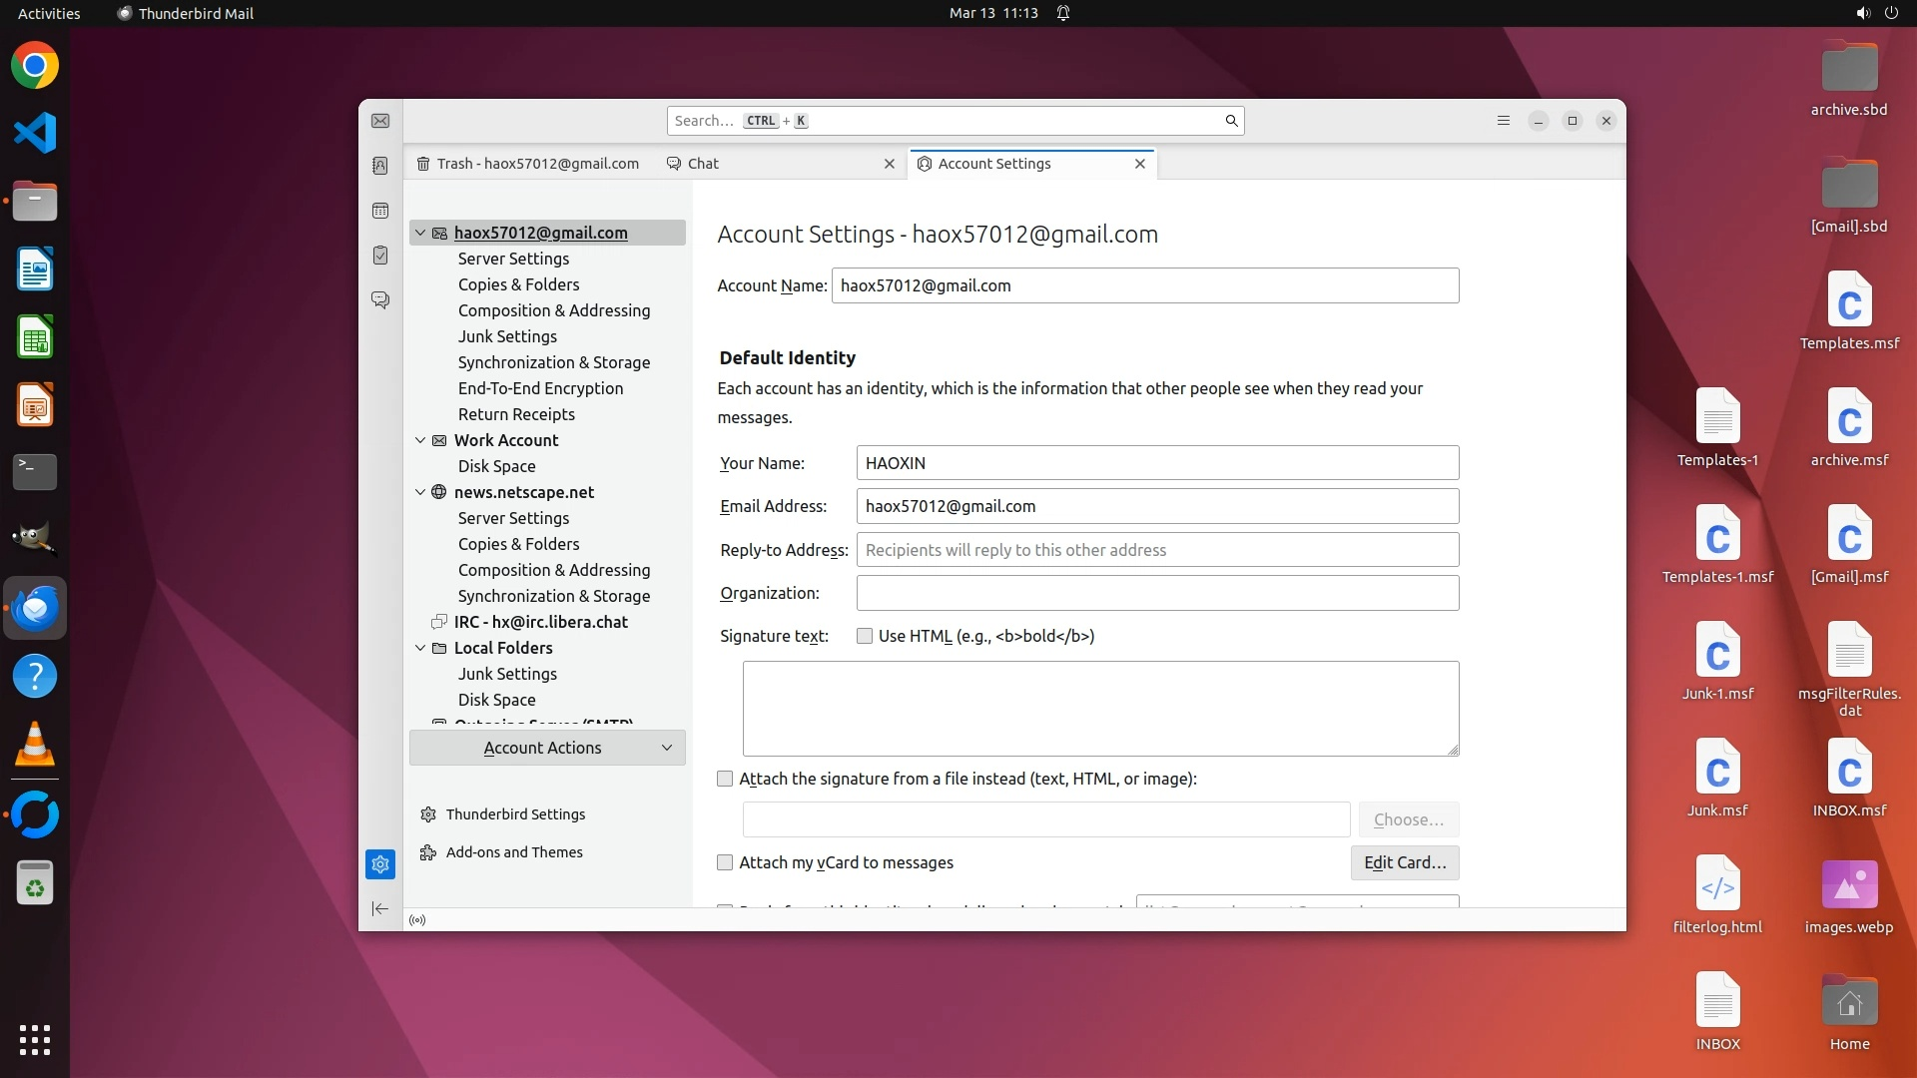Open the Account Actions dropdown
1917x1078 pixels.
pyautogui.click(x=547, y=748)
